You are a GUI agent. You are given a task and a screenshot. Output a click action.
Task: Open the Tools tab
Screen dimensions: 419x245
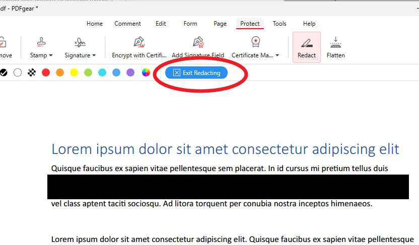tap(279, 24)
